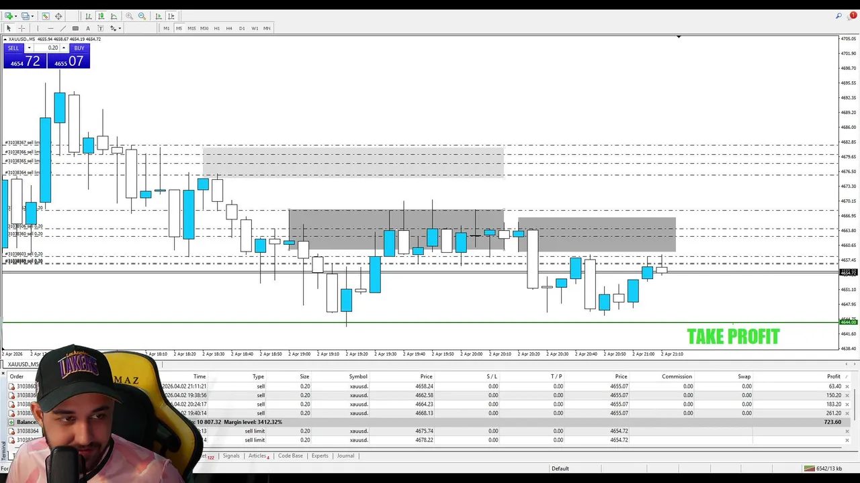Expand the arrows tool dropdown
The width and height of the screenshot is (860, 483).
[120, 28]
